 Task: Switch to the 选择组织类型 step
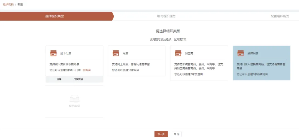(55, 16)
